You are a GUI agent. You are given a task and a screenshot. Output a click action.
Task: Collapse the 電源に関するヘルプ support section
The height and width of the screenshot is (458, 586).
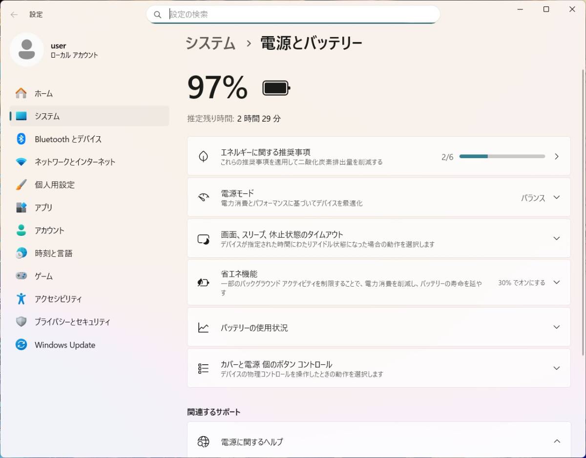click(556, 441)
